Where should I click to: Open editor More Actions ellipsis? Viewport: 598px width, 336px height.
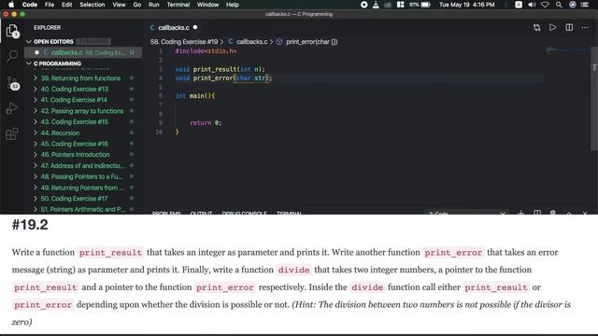pyautogui.click(x=585, y=27)
